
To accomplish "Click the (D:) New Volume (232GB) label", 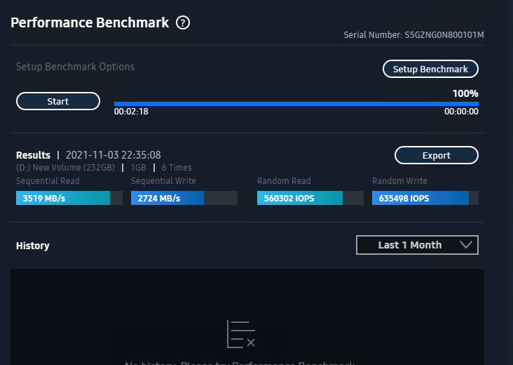I will 65,168.
